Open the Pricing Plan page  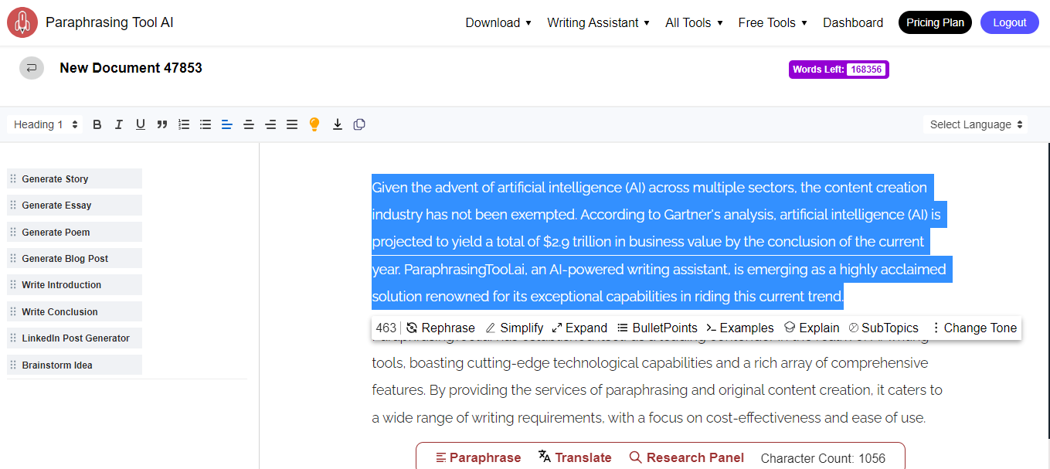point(935,22)
